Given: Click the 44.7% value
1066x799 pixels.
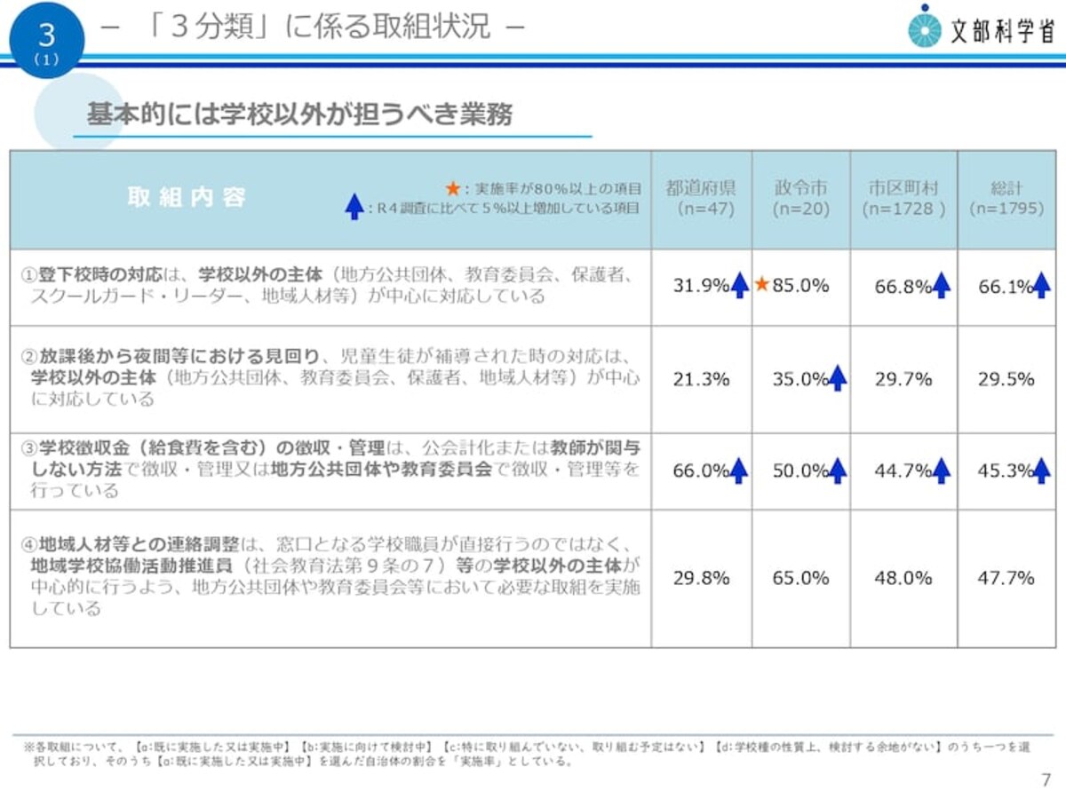Looking at the screenshot, I should click(x=903, y=471).
